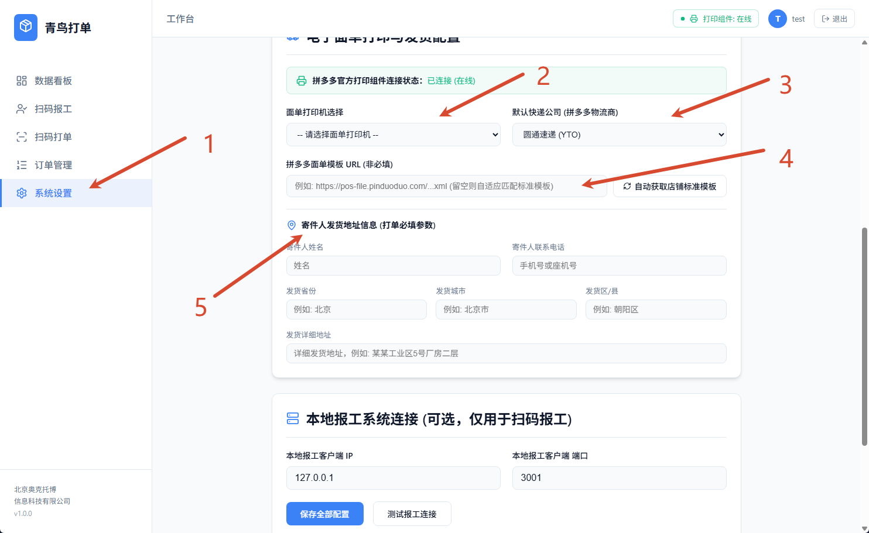869x533 pixels.
Task: Open the 数据看板 menu item
Action: (x=76, y=81)
